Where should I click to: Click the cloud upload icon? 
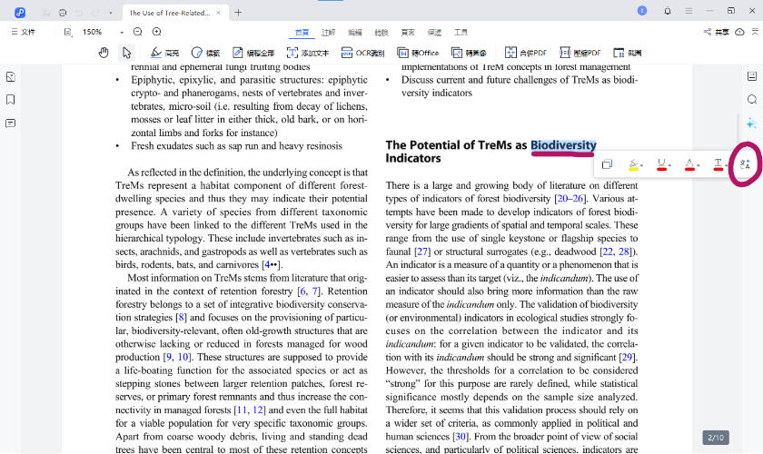tap(739, 32)
